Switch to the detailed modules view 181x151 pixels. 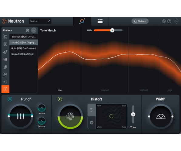tap(100, 21)
